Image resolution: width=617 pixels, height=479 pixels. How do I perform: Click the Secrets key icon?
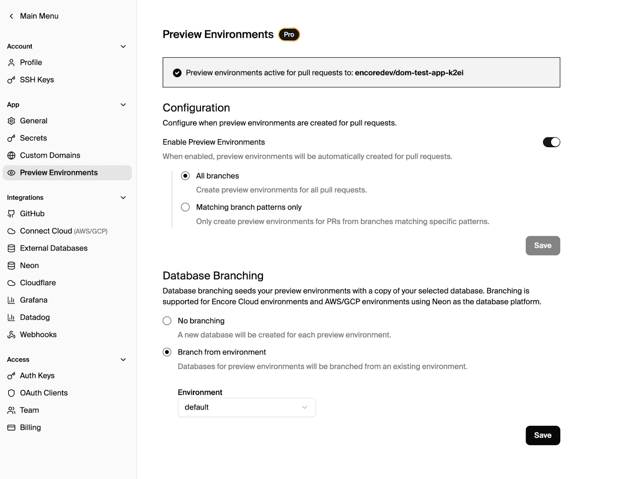click(x=12, y=138)
